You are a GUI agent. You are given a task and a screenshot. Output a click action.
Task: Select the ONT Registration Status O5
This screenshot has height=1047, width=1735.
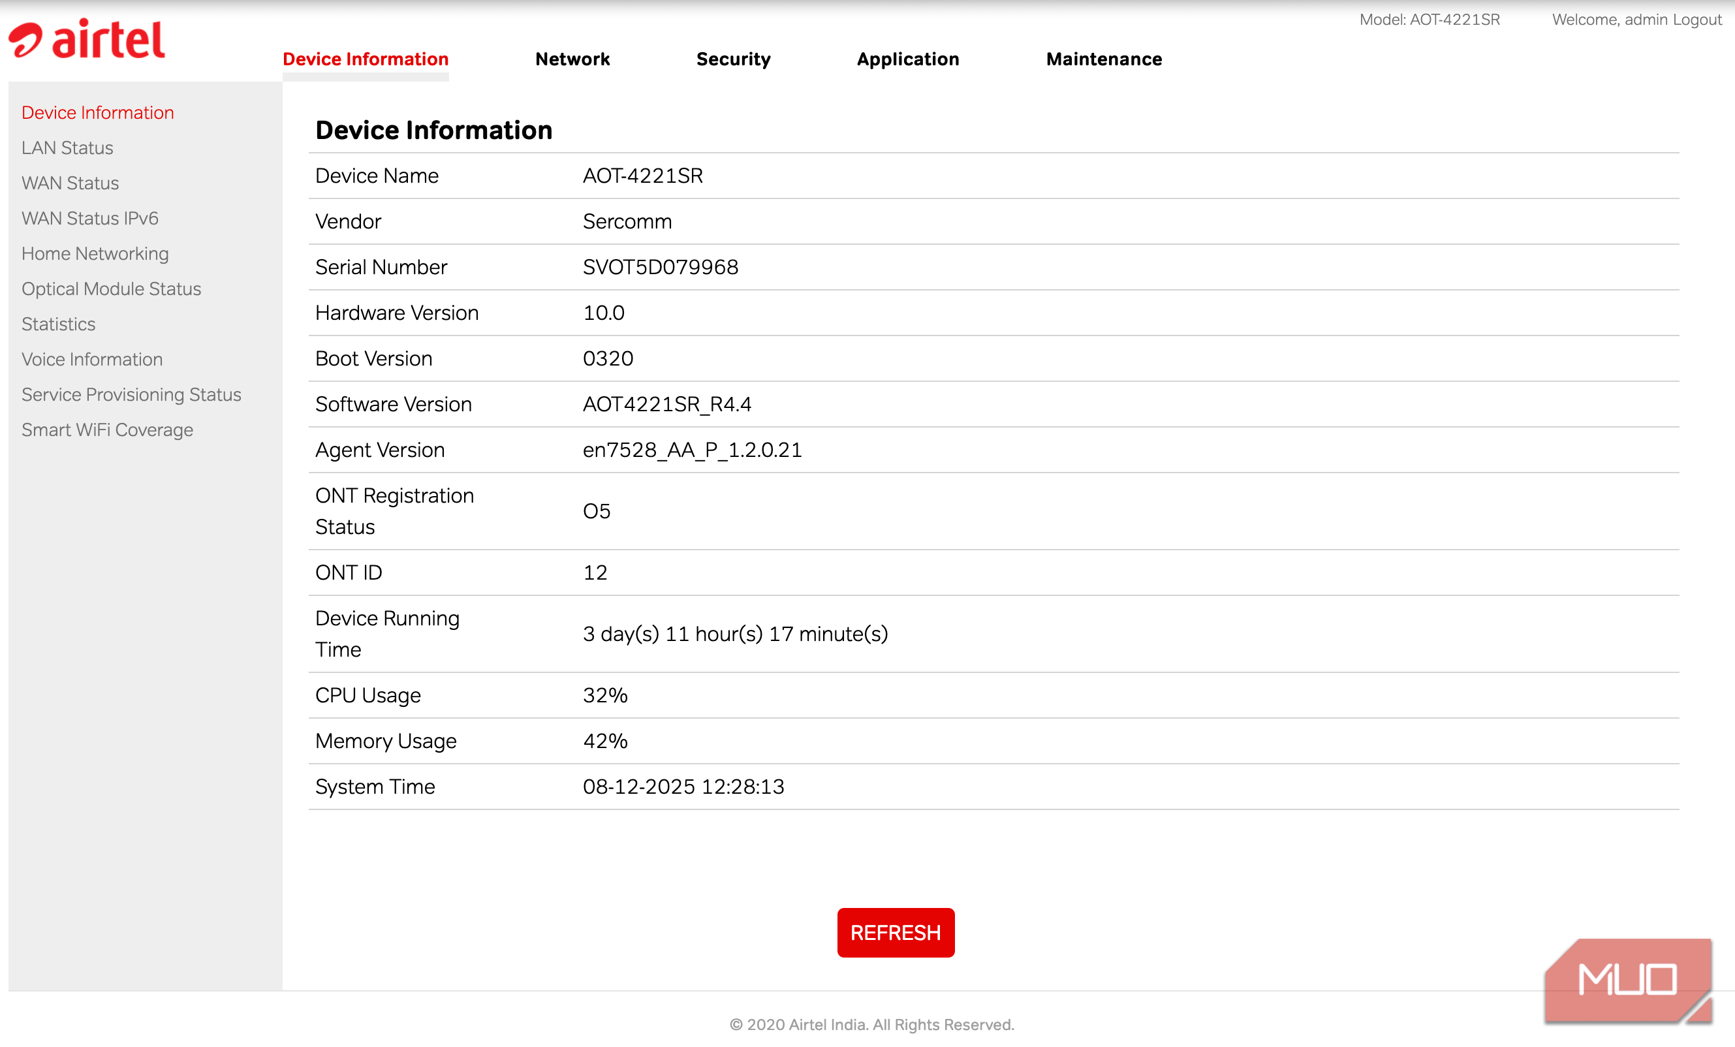click(597, 511)
